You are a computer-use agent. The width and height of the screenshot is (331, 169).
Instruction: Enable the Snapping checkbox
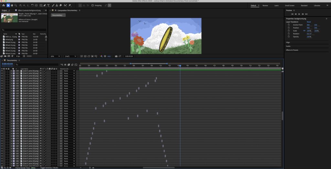click(x=93, y=5)
